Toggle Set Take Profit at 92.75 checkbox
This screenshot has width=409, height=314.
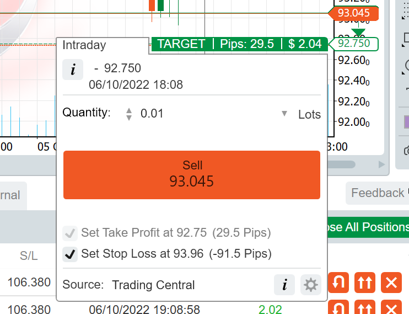[70, 233]
